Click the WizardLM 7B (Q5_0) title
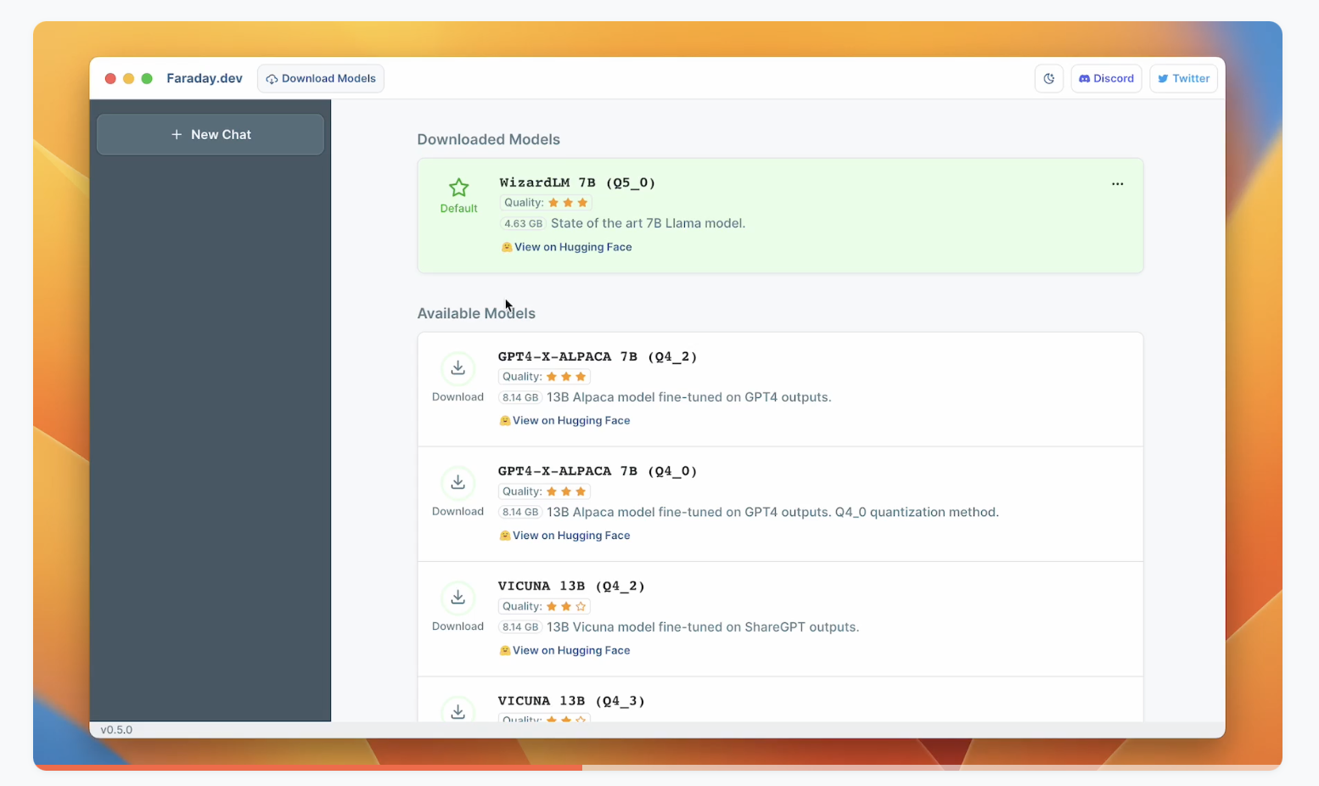 [577, 182]
